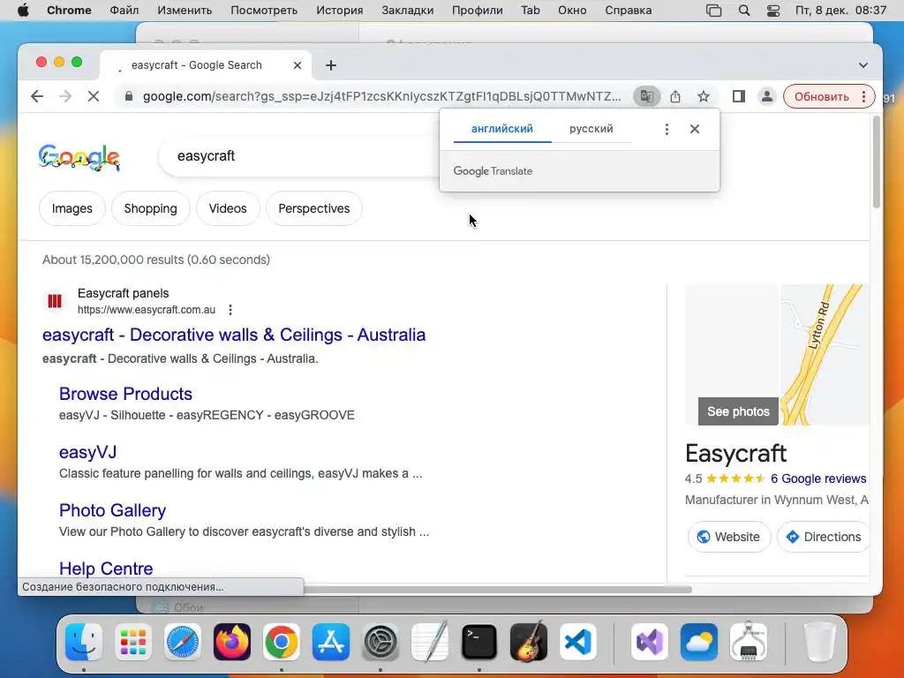Click the horizontal page scrollbar
904x678 pixels.
[498, 589]
